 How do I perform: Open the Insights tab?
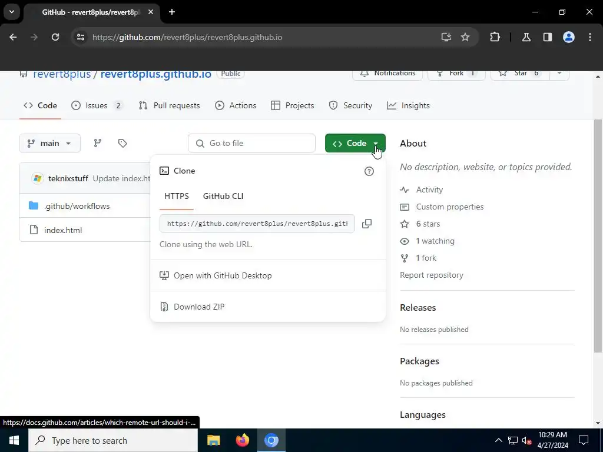click(408, 106)
